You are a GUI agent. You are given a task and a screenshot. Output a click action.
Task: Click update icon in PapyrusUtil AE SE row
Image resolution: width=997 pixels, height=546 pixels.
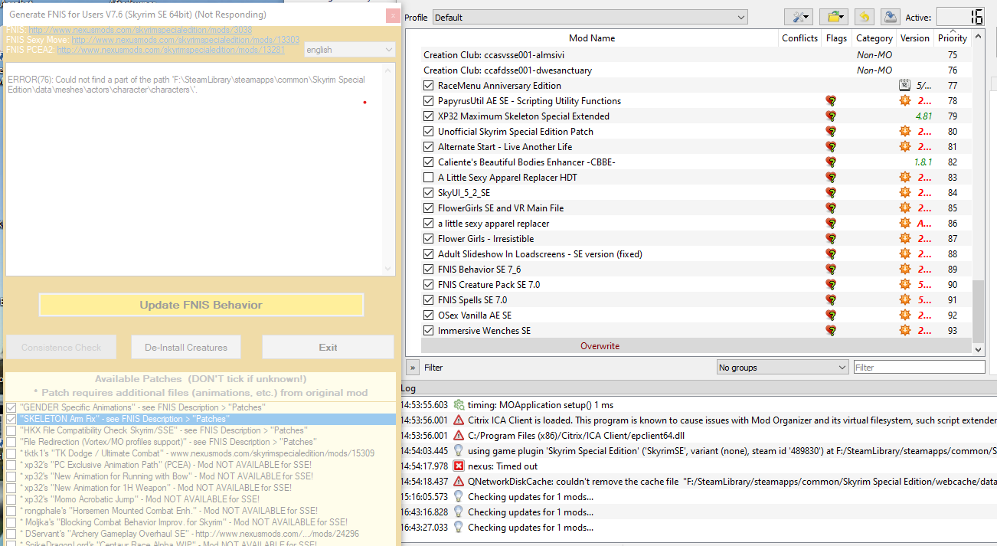(904, 101)
